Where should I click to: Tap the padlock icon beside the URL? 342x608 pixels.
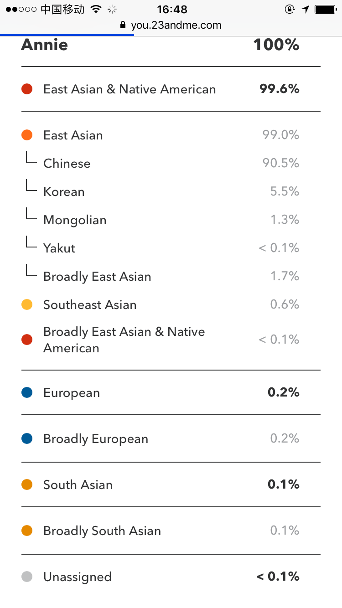(x=122, y=25)
